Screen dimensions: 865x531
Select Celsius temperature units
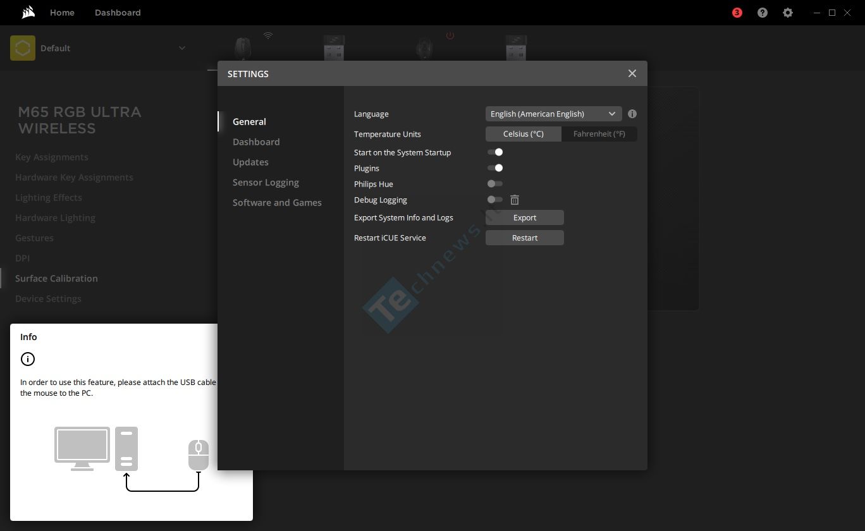[524, 134]
